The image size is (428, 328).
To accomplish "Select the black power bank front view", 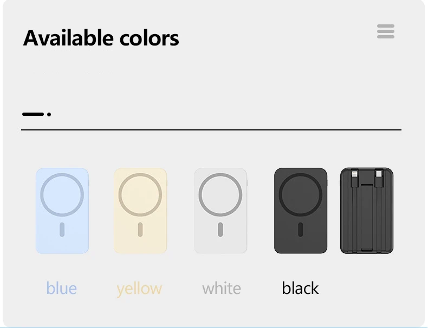I will point(301,211).
